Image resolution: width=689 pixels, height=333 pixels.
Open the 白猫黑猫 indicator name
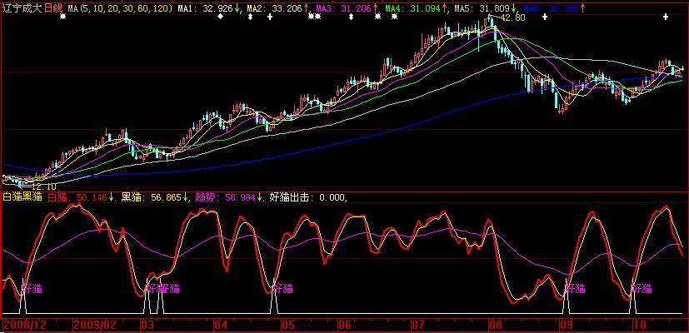[x=22, y=197]
